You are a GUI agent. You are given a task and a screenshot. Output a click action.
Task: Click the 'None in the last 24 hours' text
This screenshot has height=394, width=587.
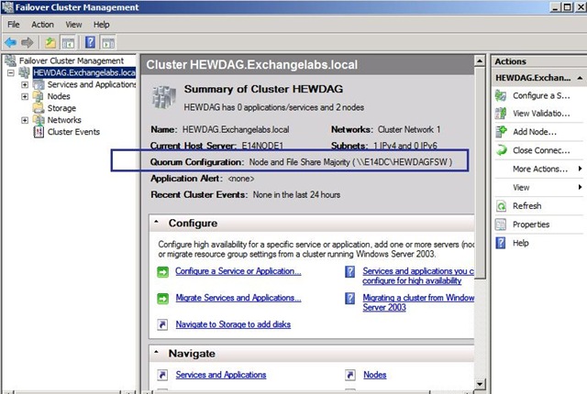pyautogui.click(x=296, y=195)
